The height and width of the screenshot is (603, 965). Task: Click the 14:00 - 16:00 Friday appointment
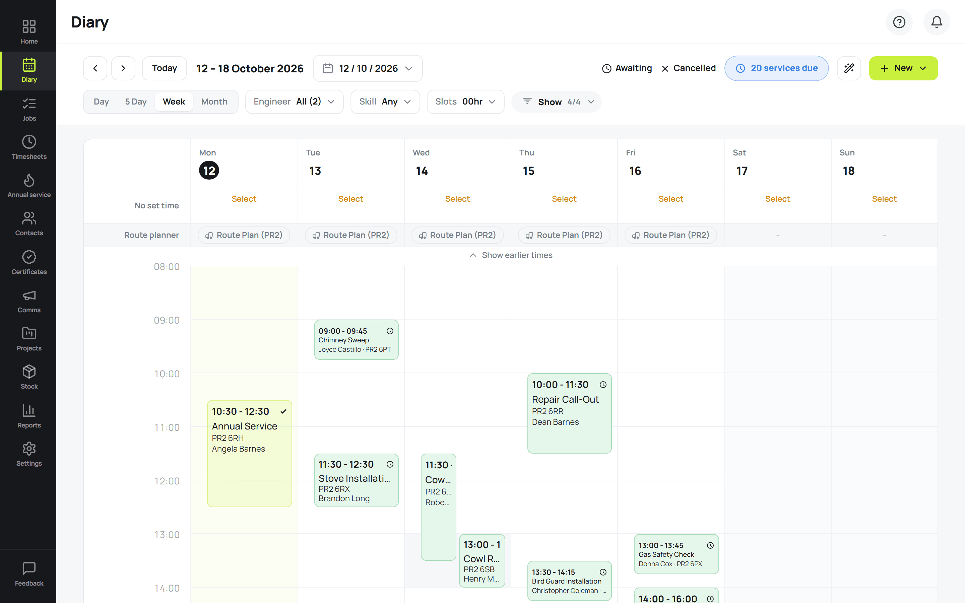[x=676, y=596]
